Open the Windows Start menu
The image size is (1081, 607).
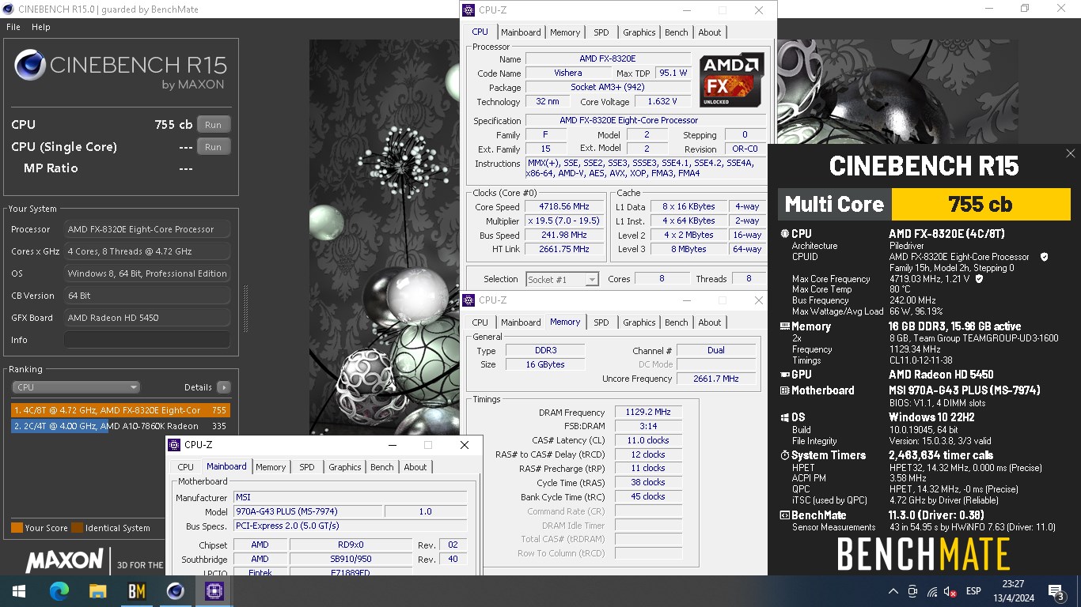(19, 591)
